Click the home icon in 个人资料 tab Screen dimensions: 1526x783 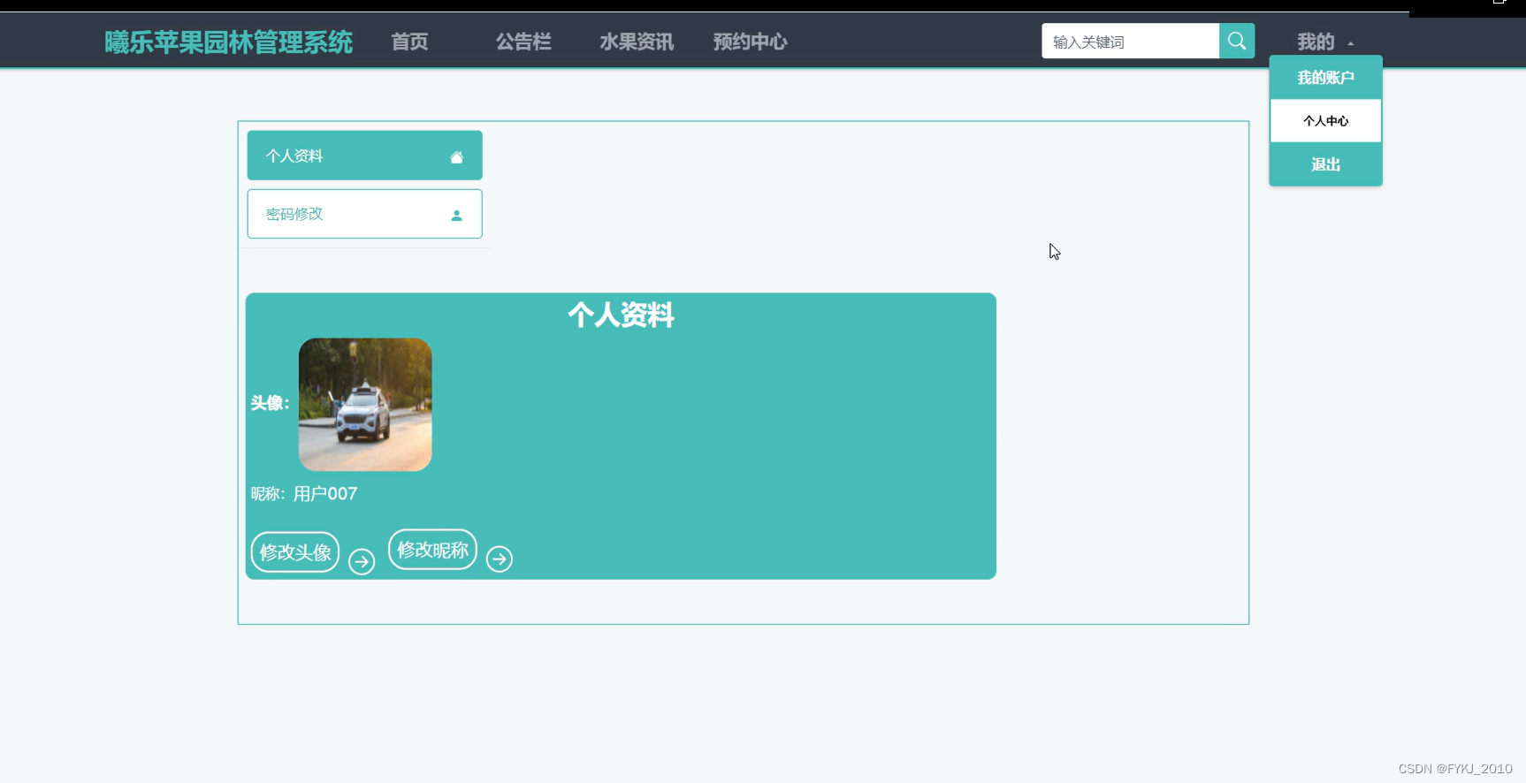coord(456,157)
